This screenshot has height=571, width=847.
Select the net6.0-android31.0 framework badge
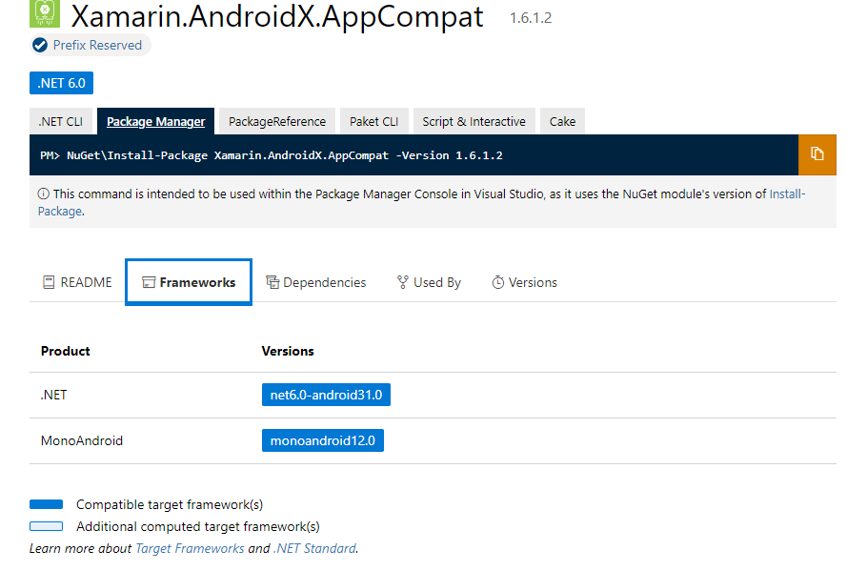[326, 394]
